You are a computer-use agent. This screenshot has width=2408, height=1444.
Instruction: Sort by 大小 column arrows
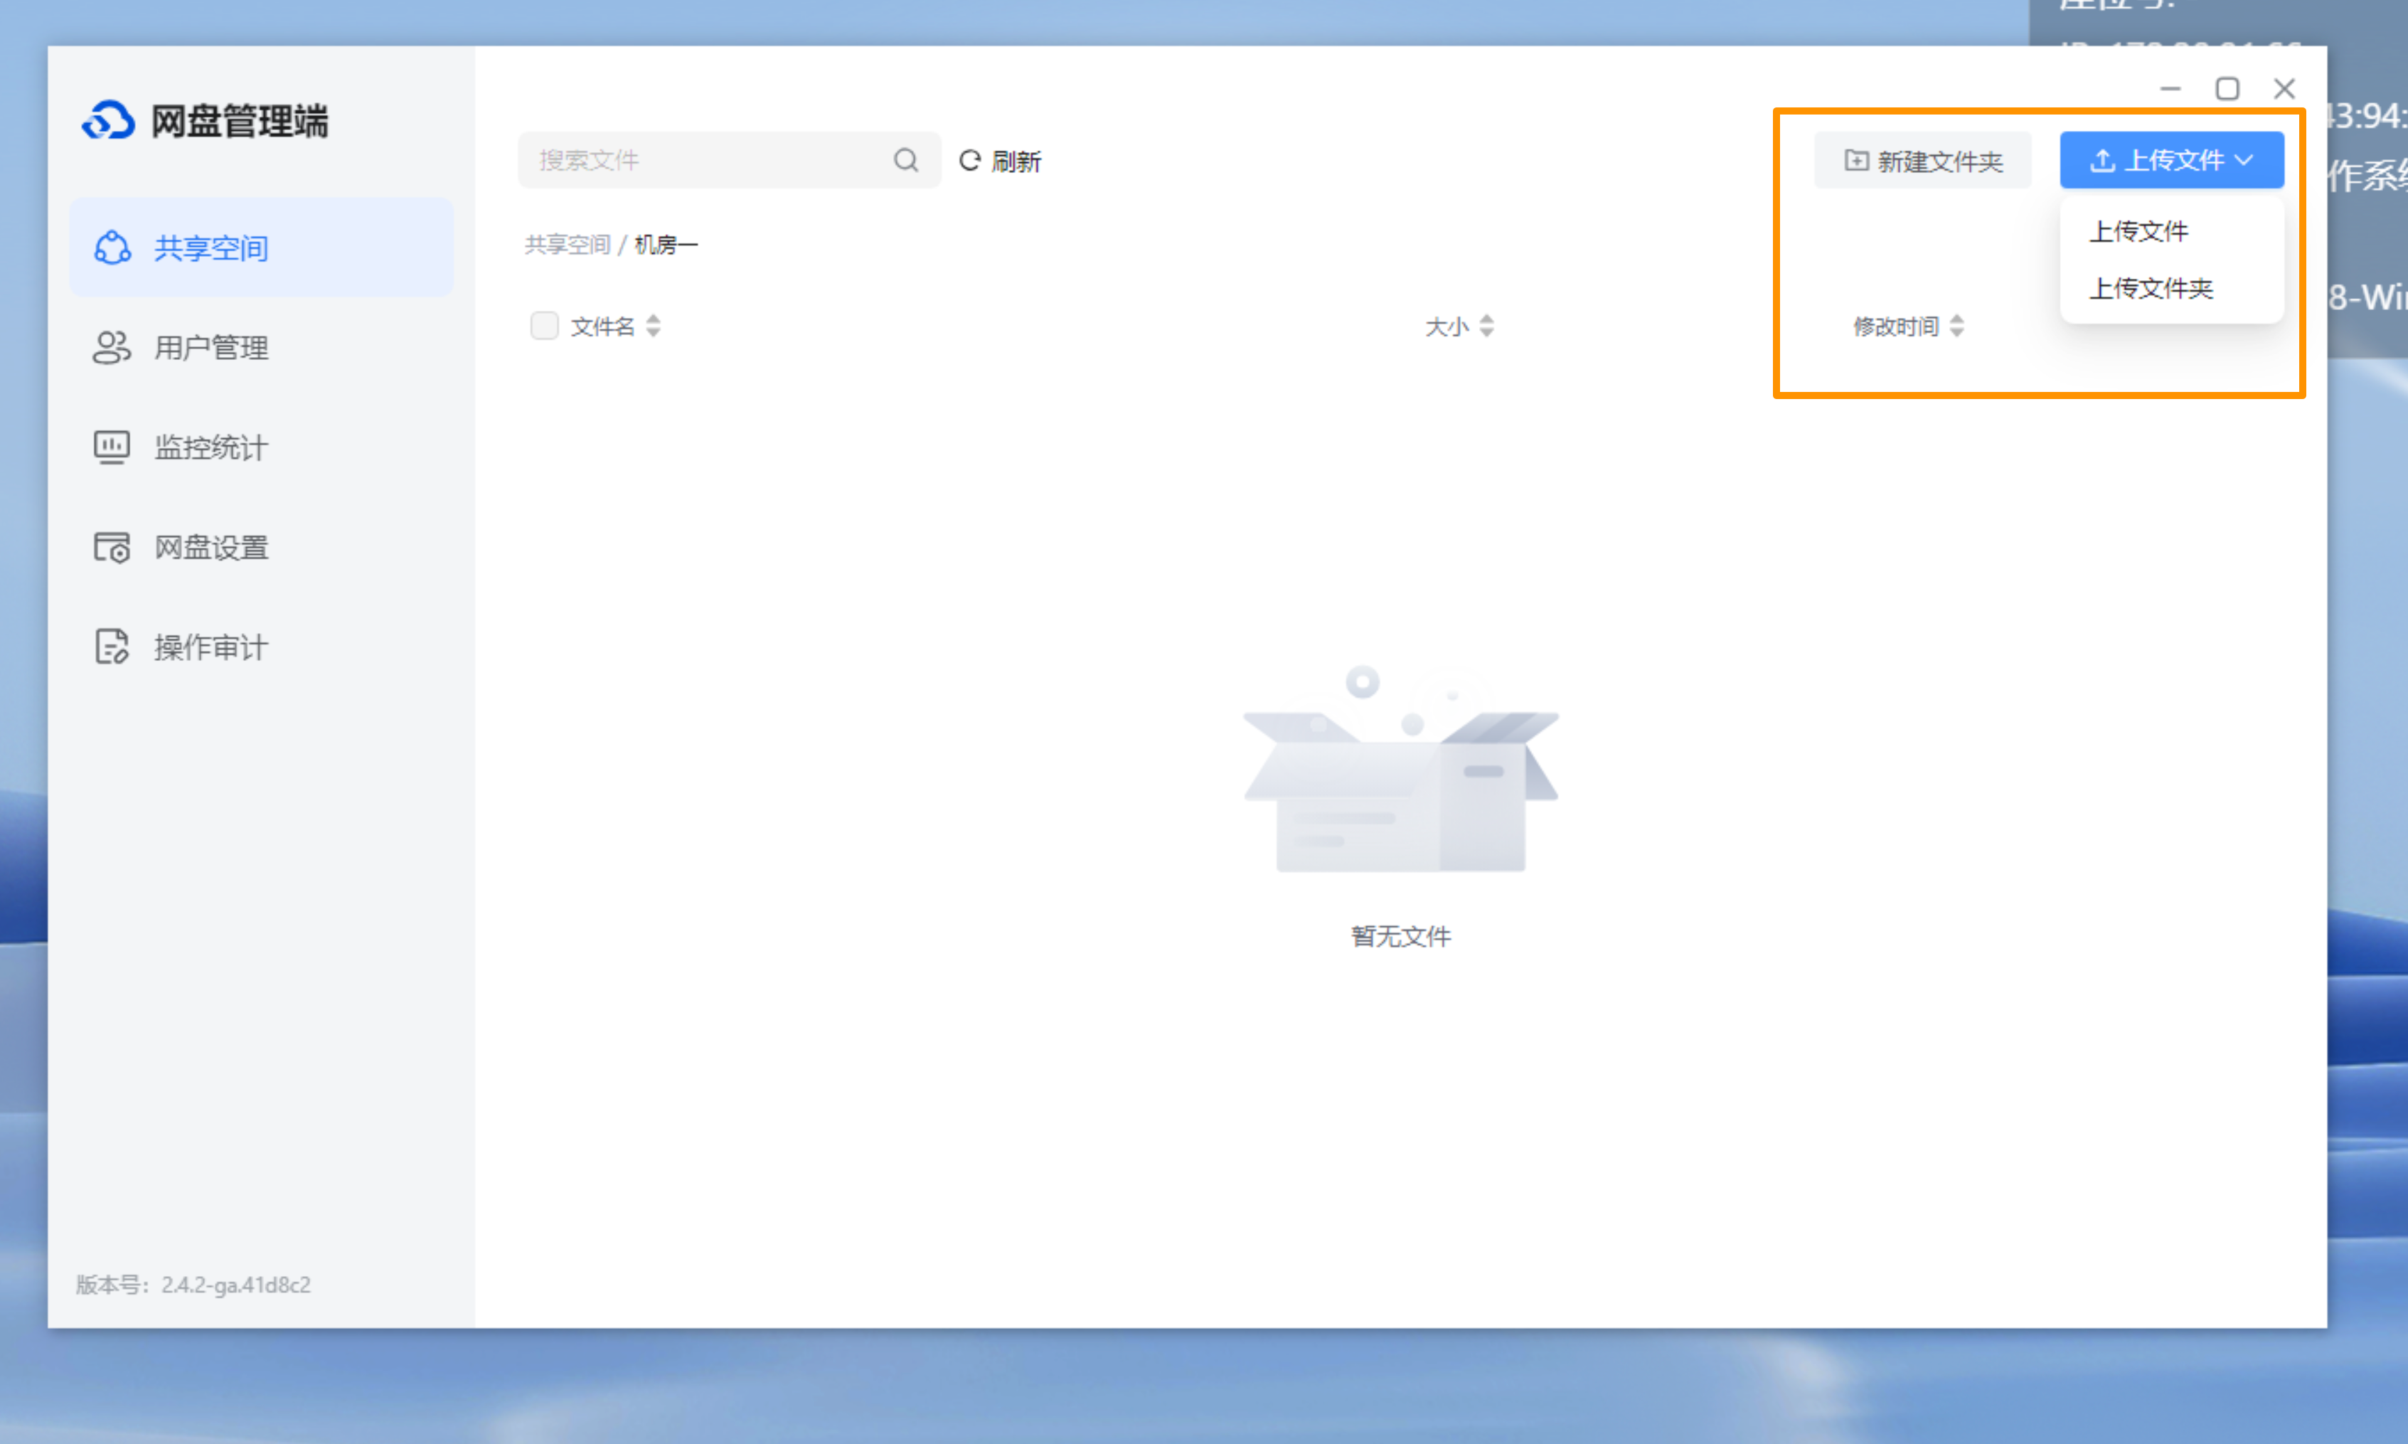(x=1486, y=326)
